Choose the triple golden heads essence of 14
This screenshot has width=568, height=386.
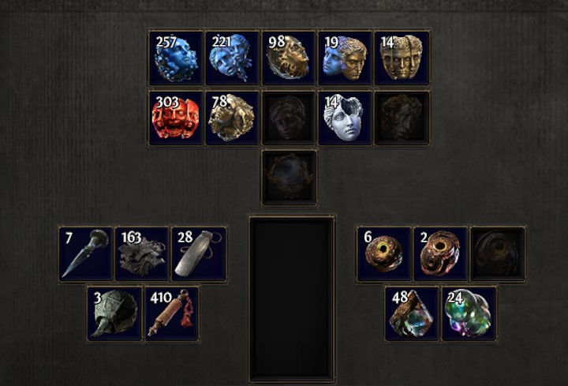(402, 58)
